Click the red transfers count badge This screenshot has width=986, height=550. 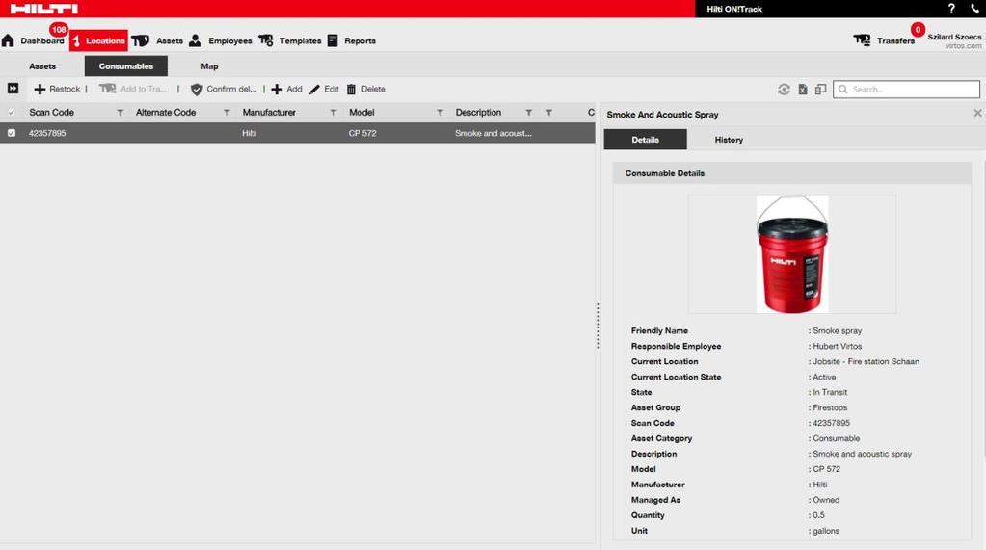pos(918,30)
